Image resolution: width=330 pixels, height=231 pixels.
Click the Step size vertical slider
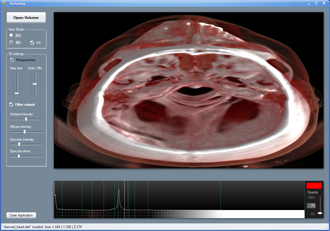point(17,93)
